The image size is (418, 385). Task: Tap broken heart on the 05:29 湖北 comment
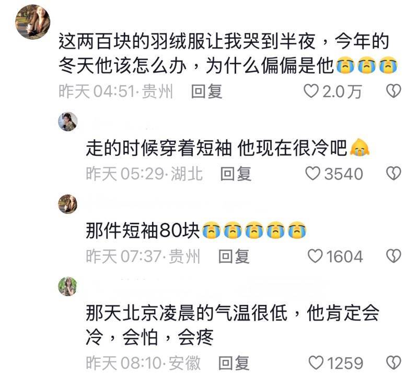(x=394, y=174)
